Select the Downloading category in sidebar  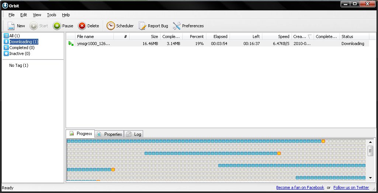pos(24,42)
